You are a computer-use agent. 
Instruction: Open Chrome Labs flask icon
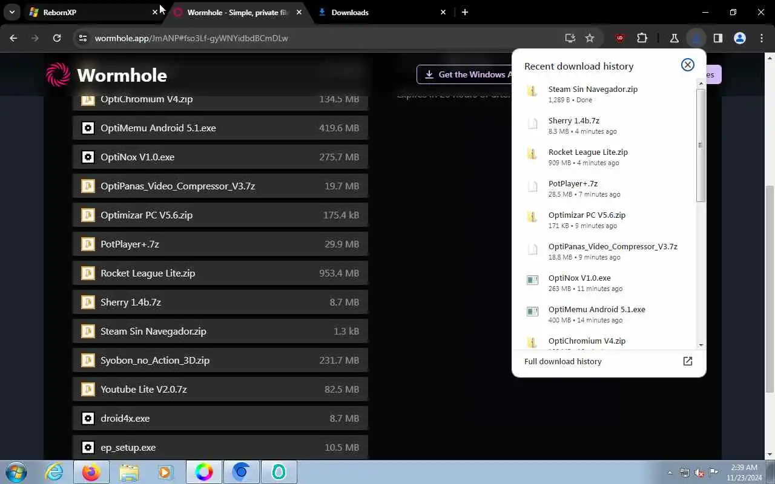pyautogui.click(x=674, y=38)
